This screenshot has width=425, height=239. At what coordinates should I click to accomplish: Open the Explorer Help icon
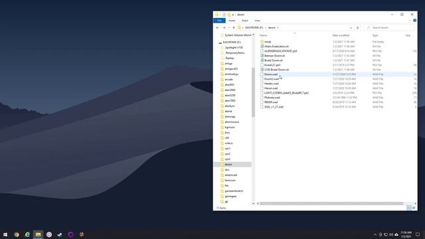(x=414, y=21)
